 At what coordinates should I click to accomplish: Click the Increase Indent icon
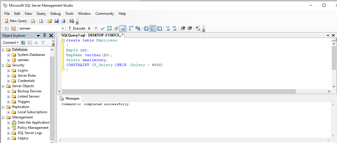pos(190,28)
